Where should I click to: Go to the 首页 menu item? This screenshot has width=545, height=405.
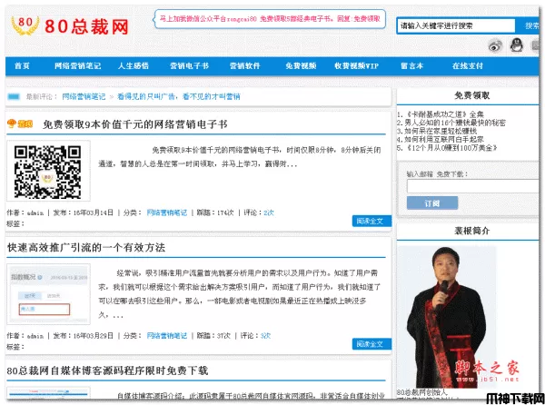coord(22,66)
